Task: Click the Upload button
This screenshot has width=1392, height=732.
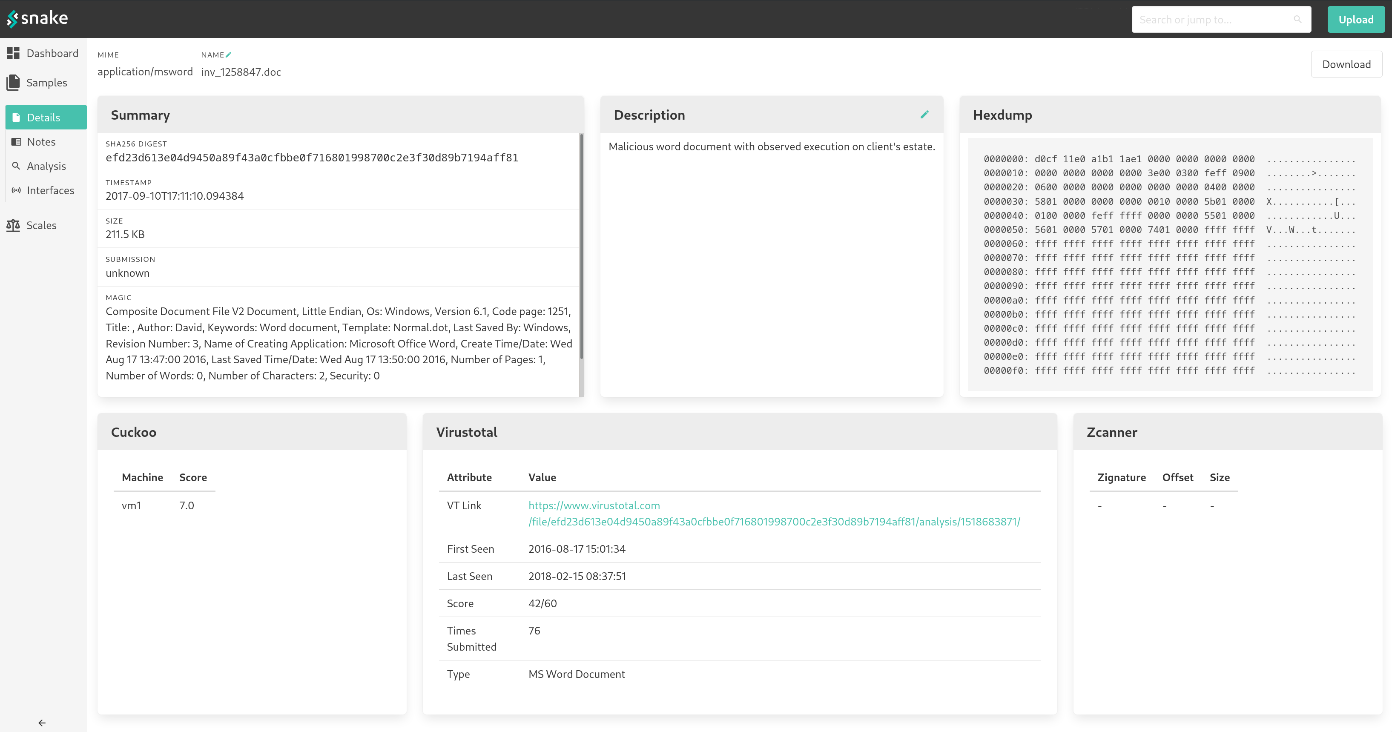Action: [x=1356, y=20]
